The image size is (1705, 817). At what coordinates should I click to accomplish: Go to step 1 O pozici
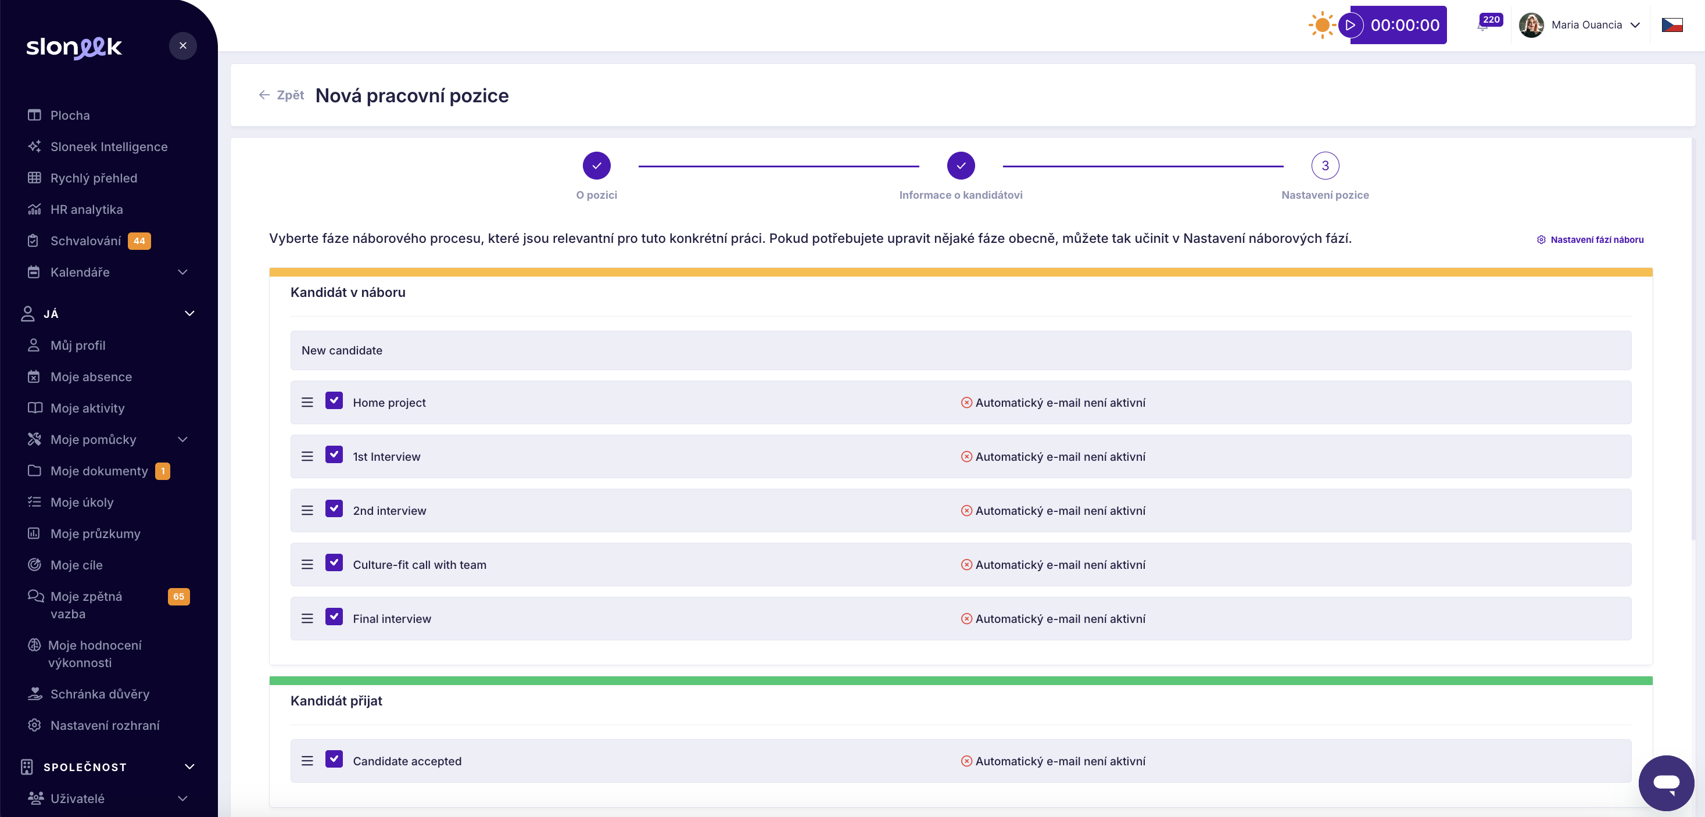(596, 166)
